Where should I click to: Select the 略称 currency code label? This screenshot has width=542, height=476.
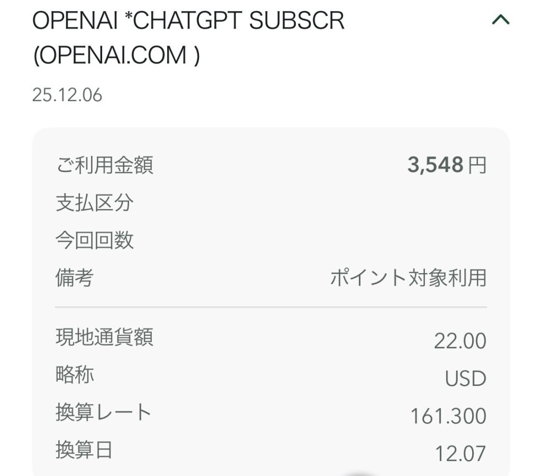pyautogui.click(x=75, y=375)
